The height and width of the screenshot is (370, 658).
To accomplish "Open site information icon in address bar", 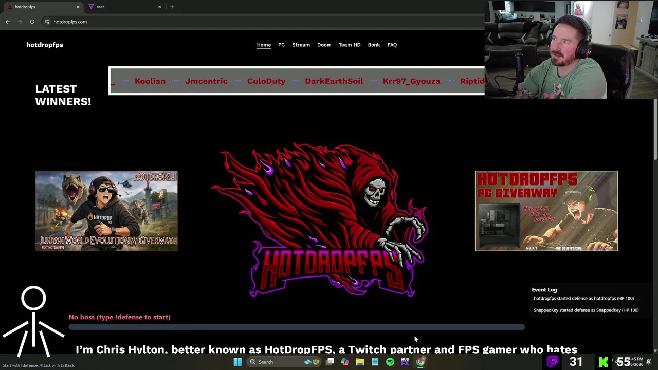I will click(x=47, y=22).
